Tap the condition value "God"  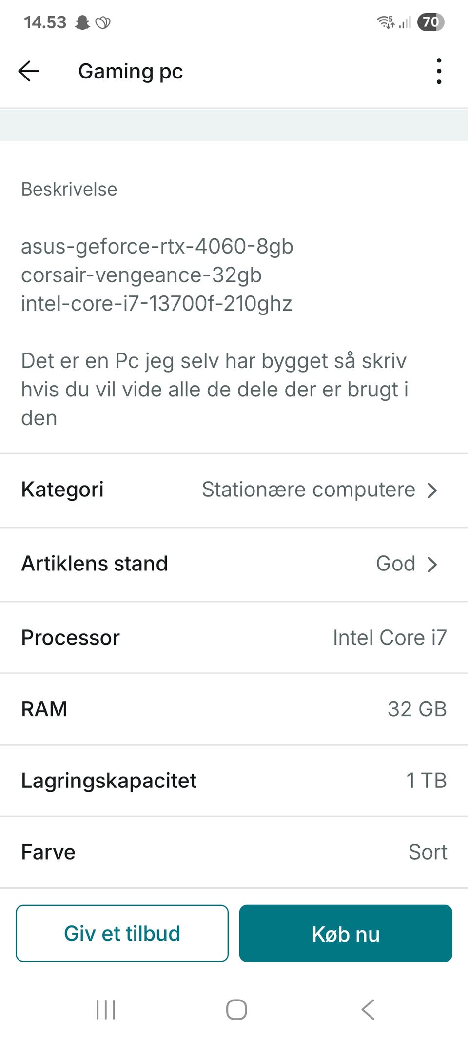(395, 564)
